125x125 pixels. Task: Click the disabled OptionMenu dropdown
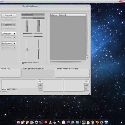point(9,48)
